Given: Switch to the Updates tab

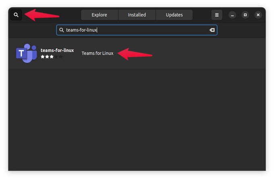Looking at the screenshot, I should (x=174, y=15).
